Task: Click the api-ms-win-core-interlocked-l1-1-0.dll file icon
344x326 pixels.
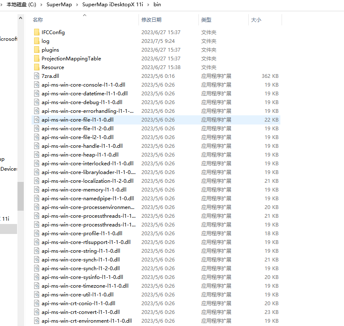Action: pos(37,164)
